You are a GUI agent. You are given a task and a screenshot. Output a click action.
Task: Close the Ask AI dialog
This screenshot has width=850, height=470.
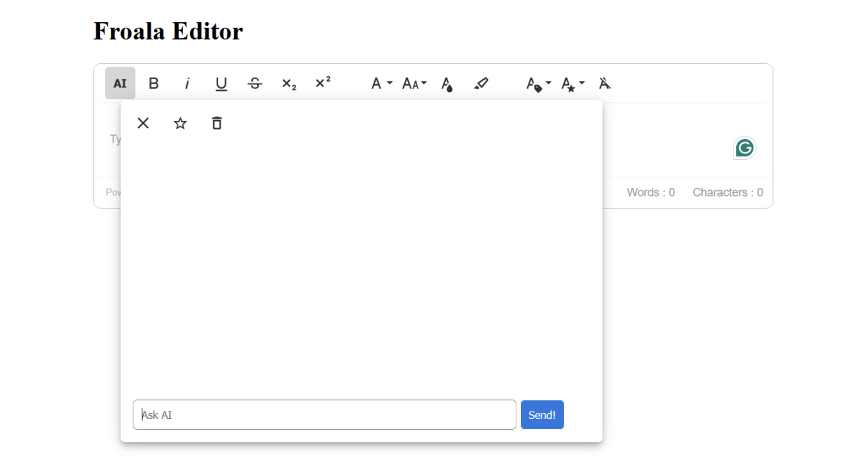143,122
